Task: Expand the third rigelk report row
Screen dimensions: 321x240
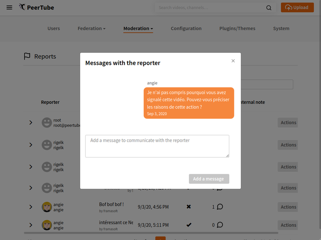Action: tap(31, 188)
